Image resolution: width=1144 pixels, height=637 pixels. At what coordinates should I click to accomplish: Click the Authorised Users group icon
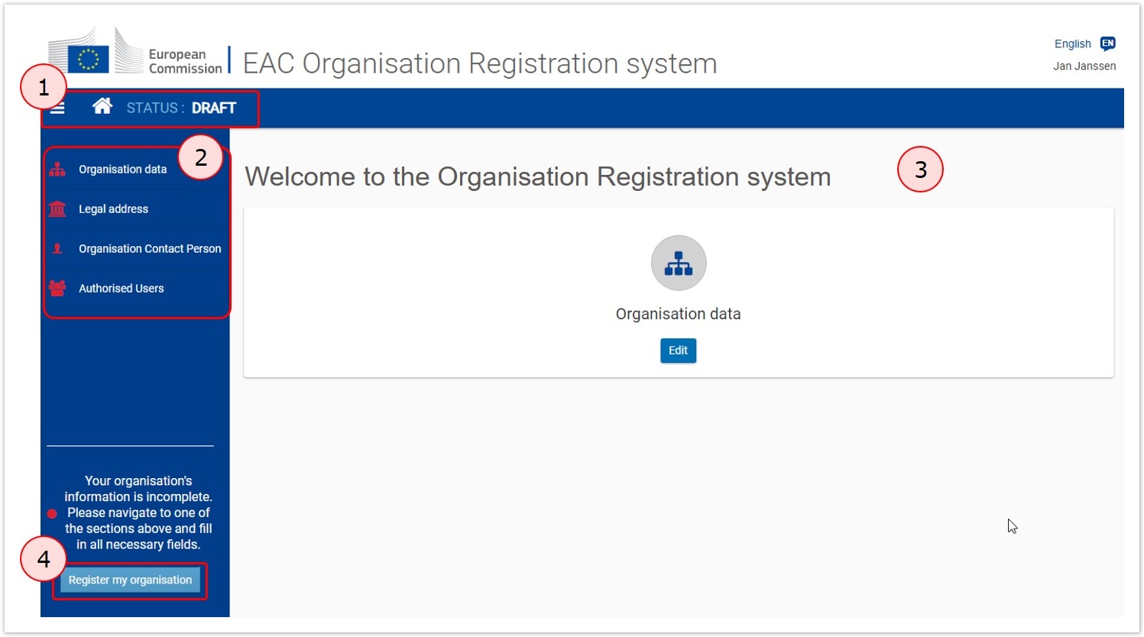point(57,288)
